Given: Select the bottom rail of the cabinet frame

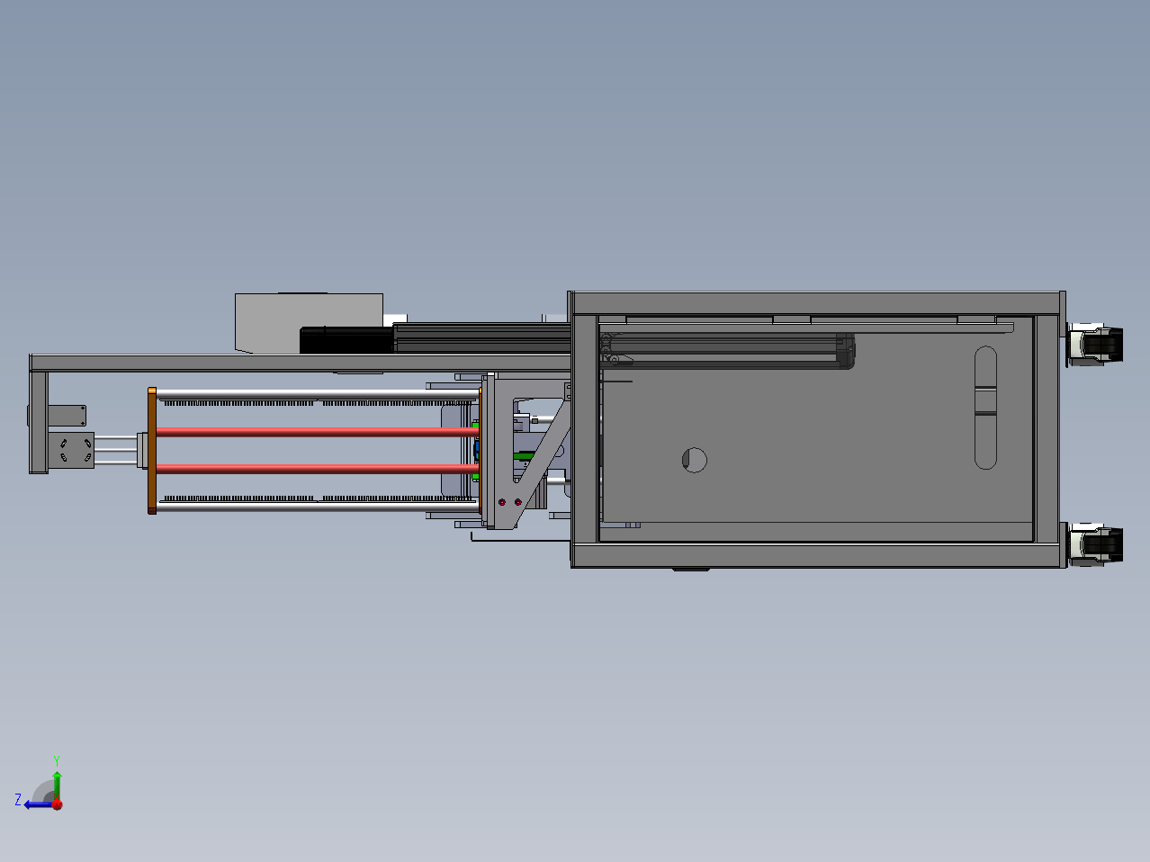Looking at the screenshot, I should click(817, 556).
